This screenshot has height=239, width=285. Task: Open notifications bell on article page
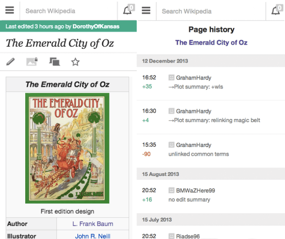click(x=128, y=11)
